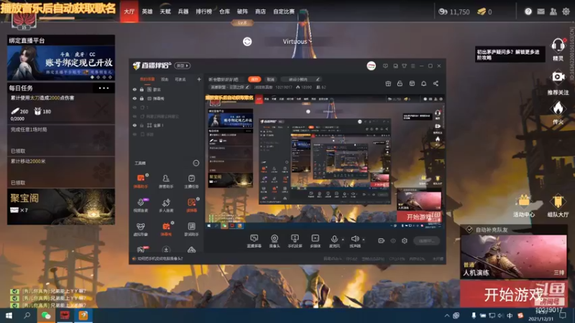Select 大厅 tab in the game top menu

129,11
